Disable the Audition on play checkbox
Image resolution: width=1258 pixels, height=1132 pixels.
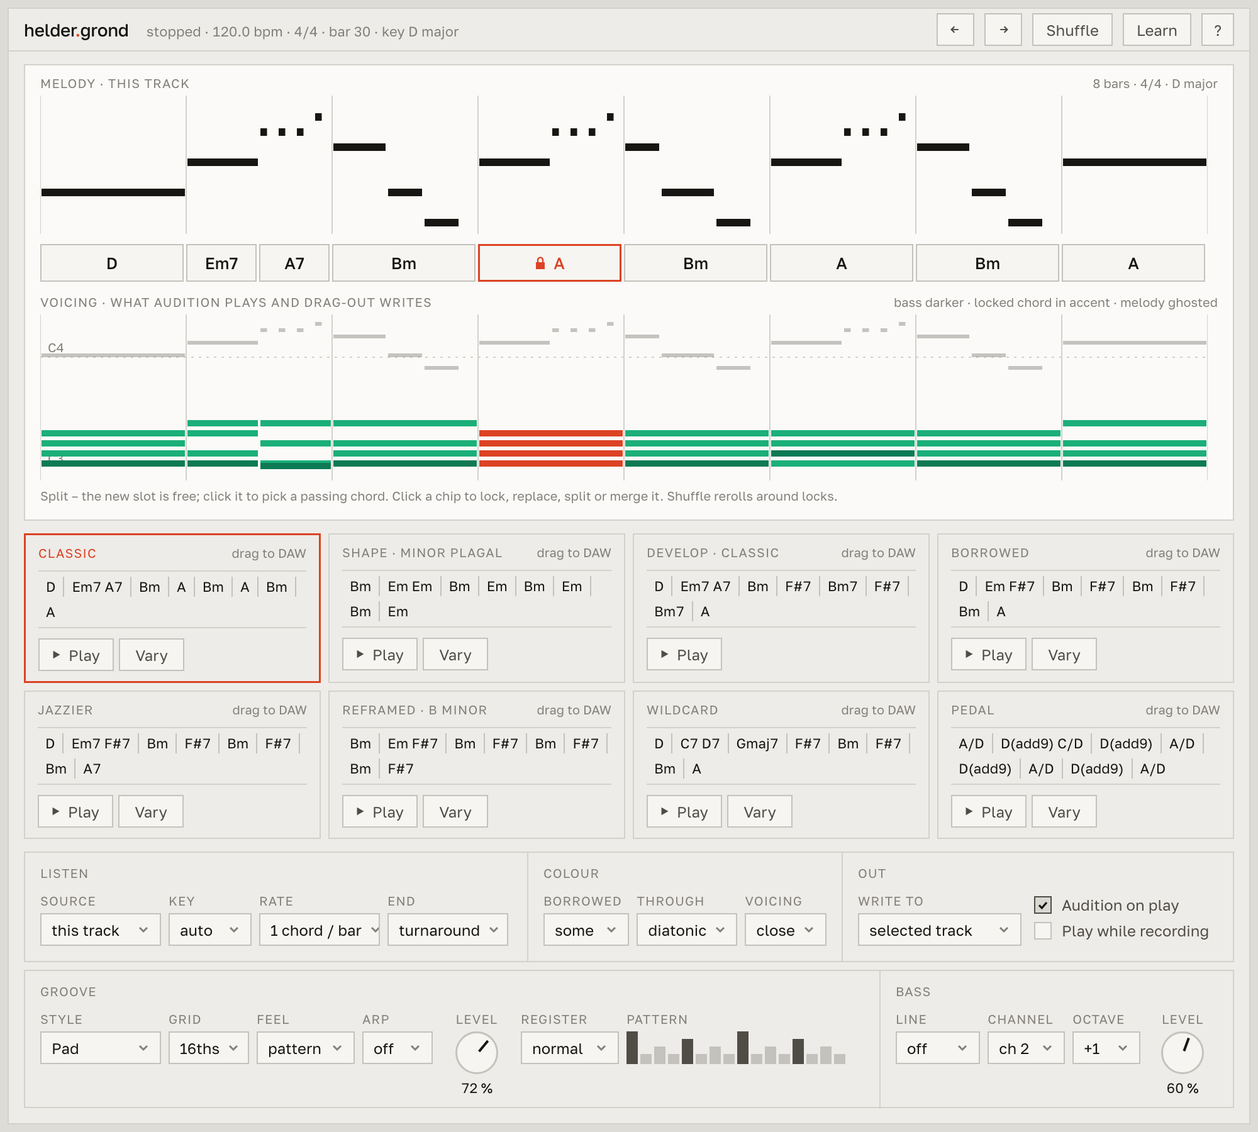point(1043,905)
